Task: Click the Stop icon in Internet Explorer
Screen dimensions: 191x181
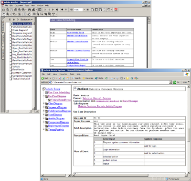Action: pyautogui.click(x=59, y=78)
